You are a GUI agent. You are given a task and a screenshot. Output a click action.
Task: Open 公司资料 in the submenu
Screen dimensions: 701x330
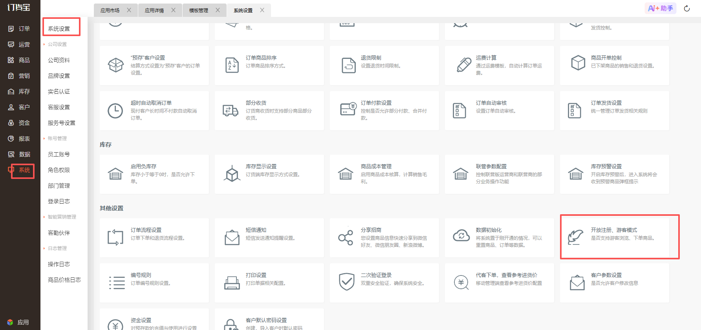[59, 60]
